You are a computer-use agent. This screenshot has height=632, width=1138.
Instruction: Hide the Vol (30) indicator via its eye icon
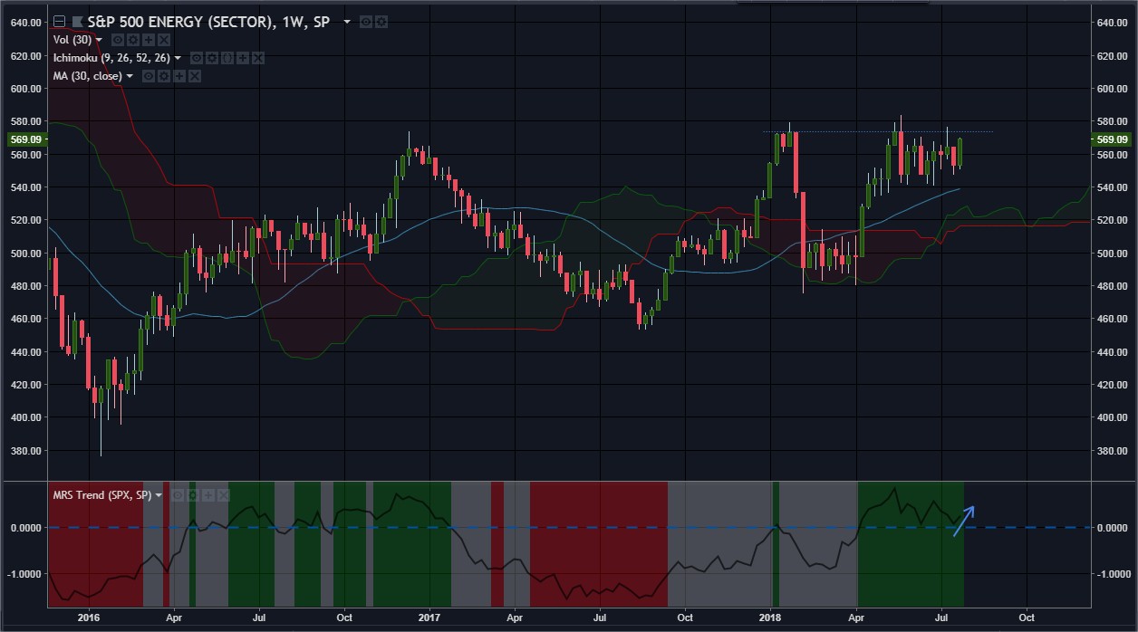(x=118, y=40)
